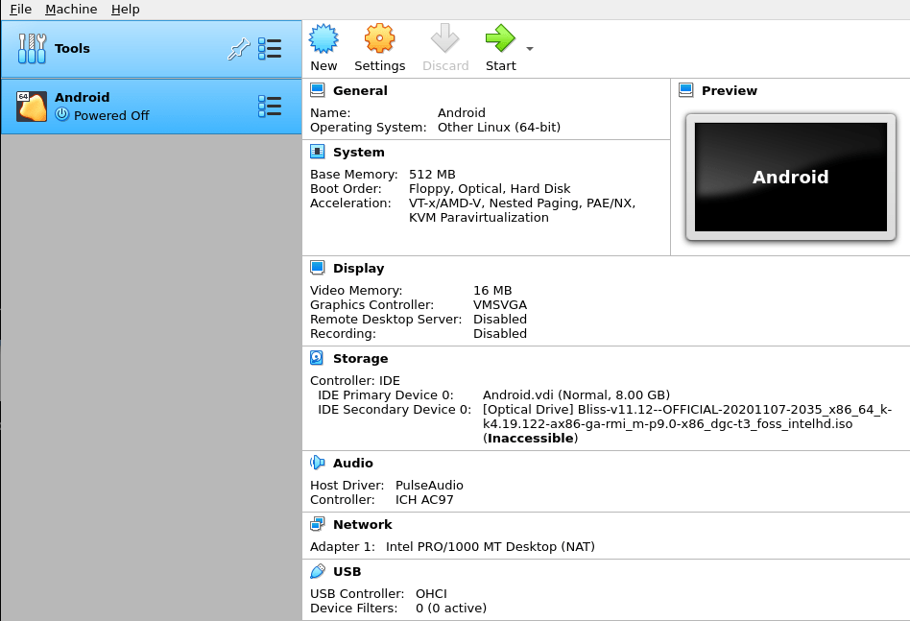Click the General section header
The width and height of the screenshot is (910, 621).
click(360, 90)
